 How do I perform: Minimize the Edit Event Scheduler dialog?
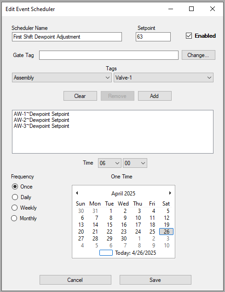click(171, 9)
